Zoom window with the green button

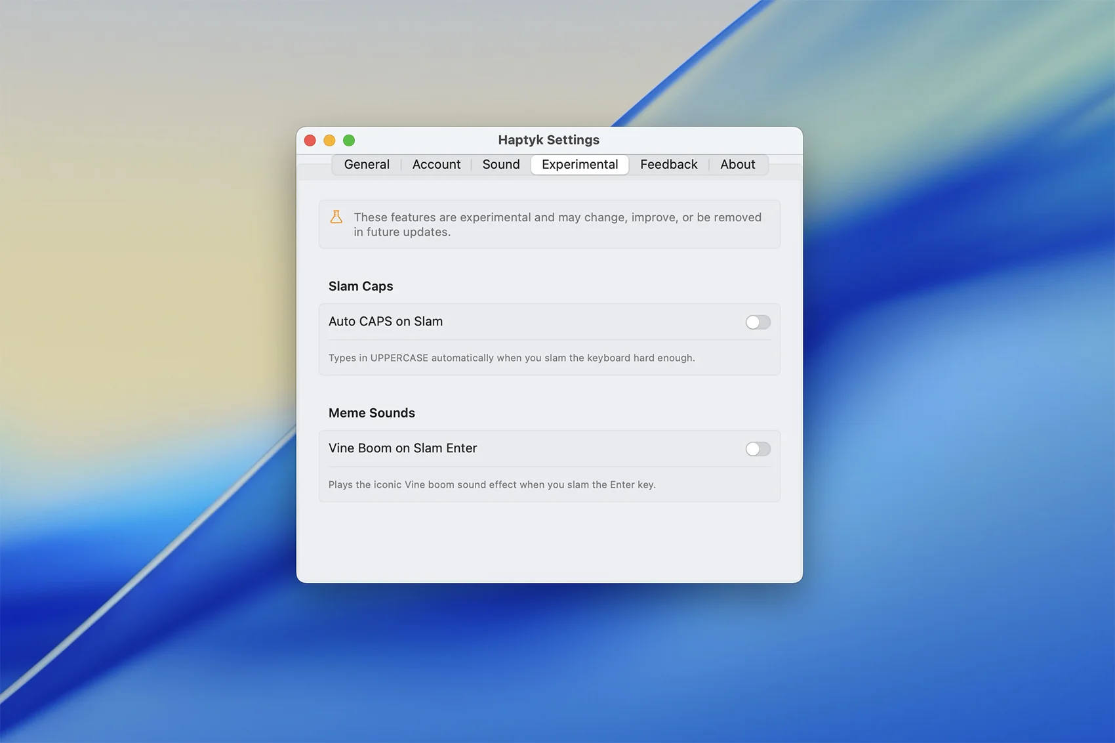[x=349, y=140]
